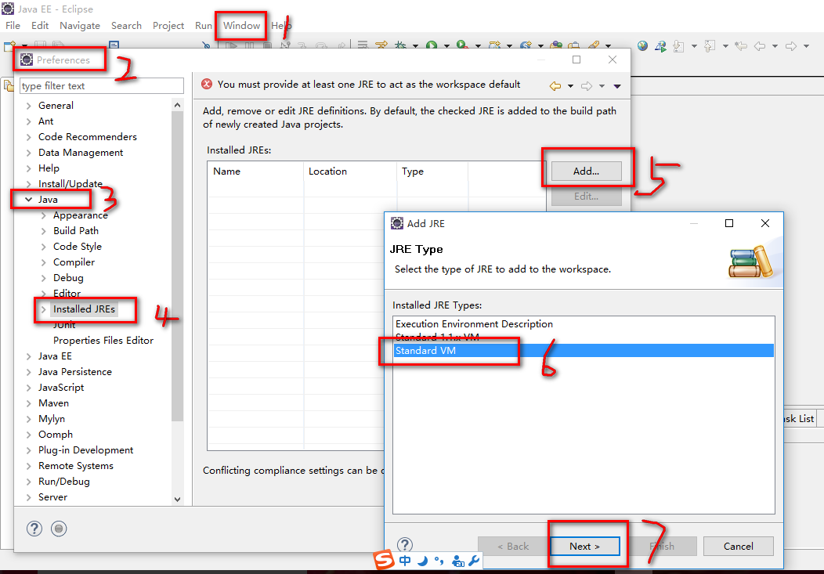Expand the Server node arrow
824x574 pixels.
coord(28,497)
